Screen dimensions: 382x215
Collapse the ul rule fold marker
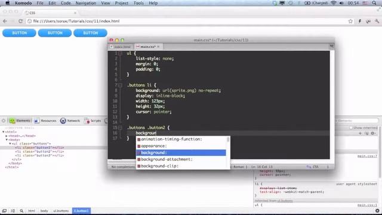click(x=120, y=53)
